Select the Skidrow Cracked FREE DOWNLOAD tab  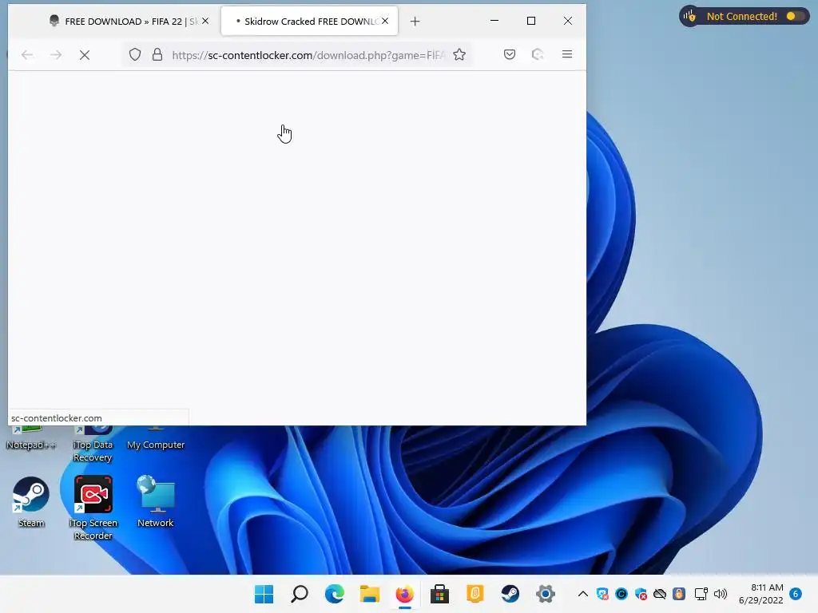click(x=308, y=22)
